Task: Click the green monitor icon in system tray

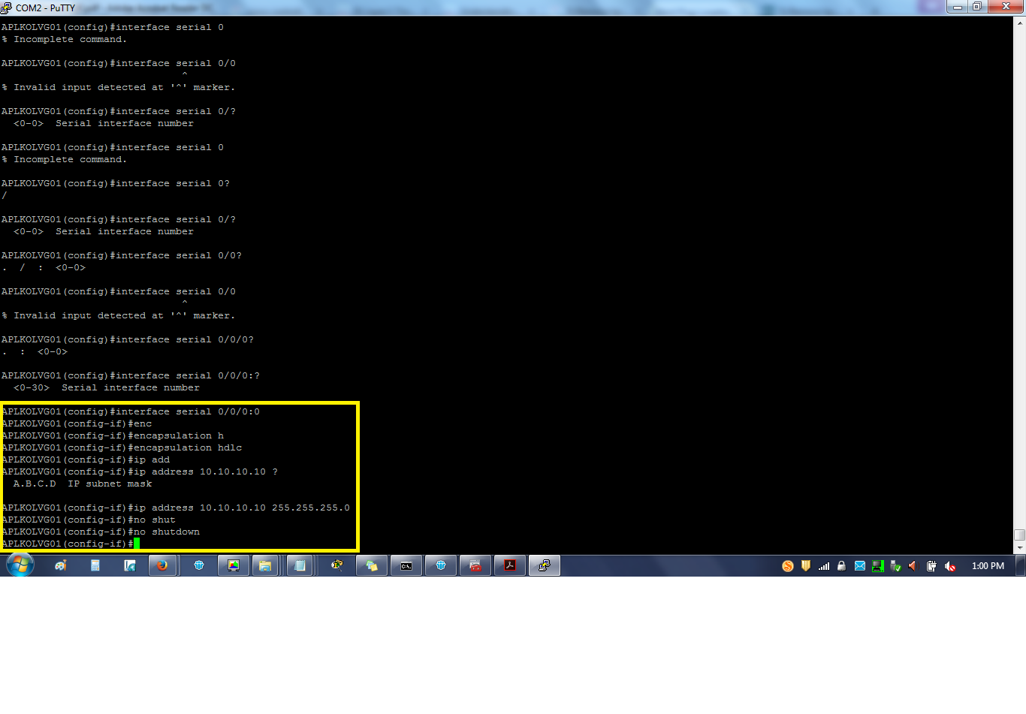Action: 877,565
